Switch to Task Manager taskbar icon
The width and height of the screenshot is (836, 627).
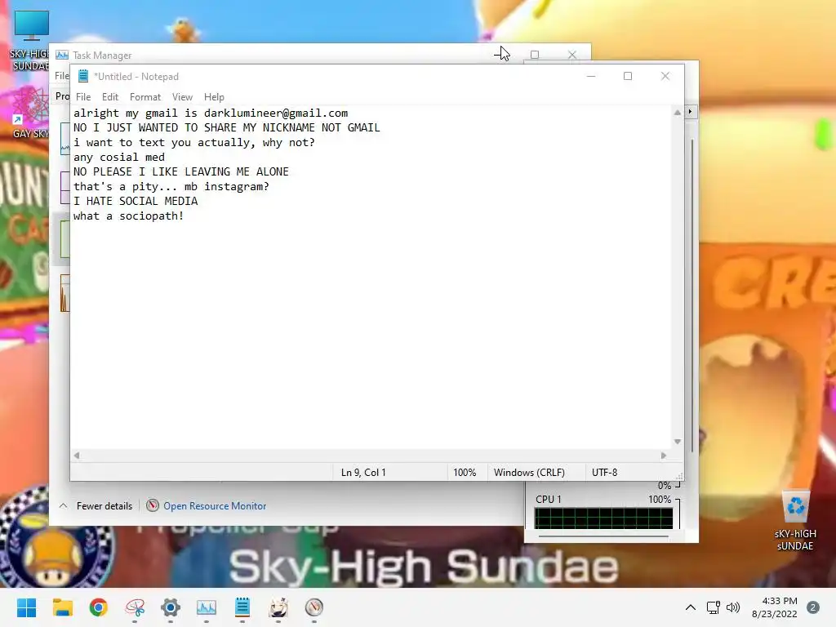point(207,607)
